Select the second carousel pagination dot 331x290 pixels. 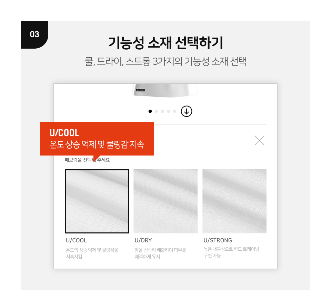tap(156, 111)
